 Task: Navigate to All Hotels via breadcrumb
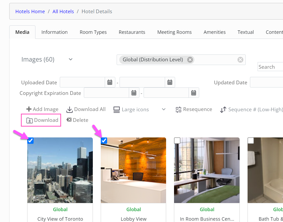click(x=63, y=11)
